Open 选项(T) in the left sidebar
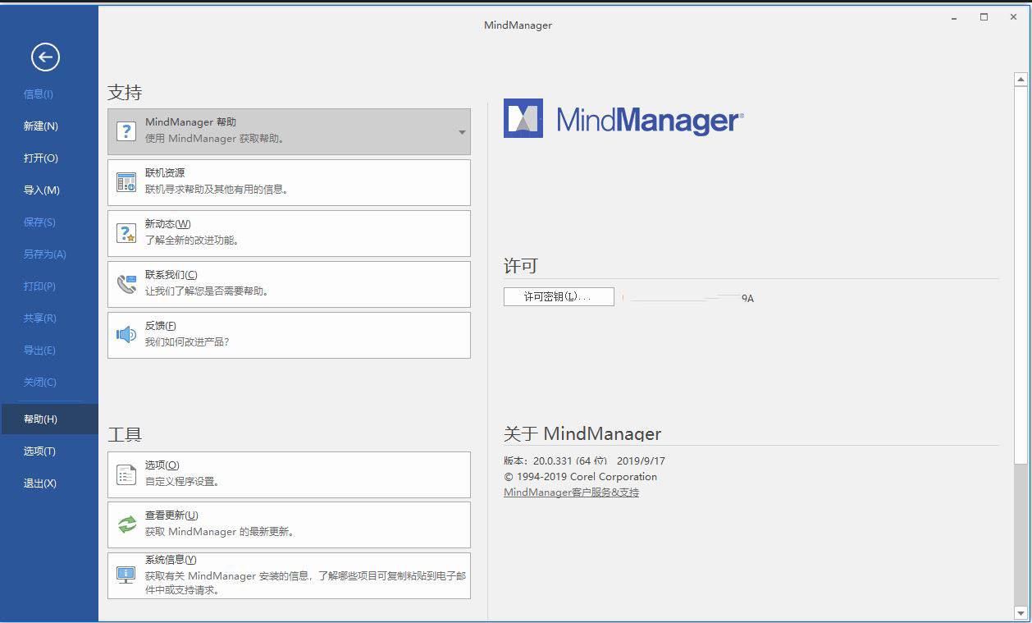 [39, 451]
